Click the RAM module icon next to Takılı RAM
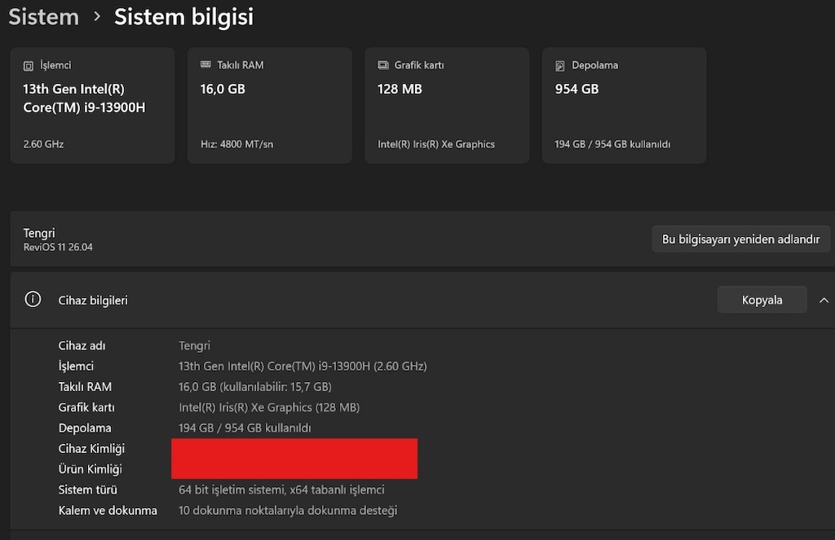The width and height of the screenshot is (835, 540). [205, 64]
